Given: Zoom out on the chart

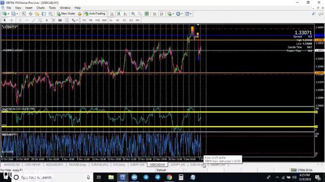Looking at the screenshot, I should pyautogui.click(x=140, y=14).
